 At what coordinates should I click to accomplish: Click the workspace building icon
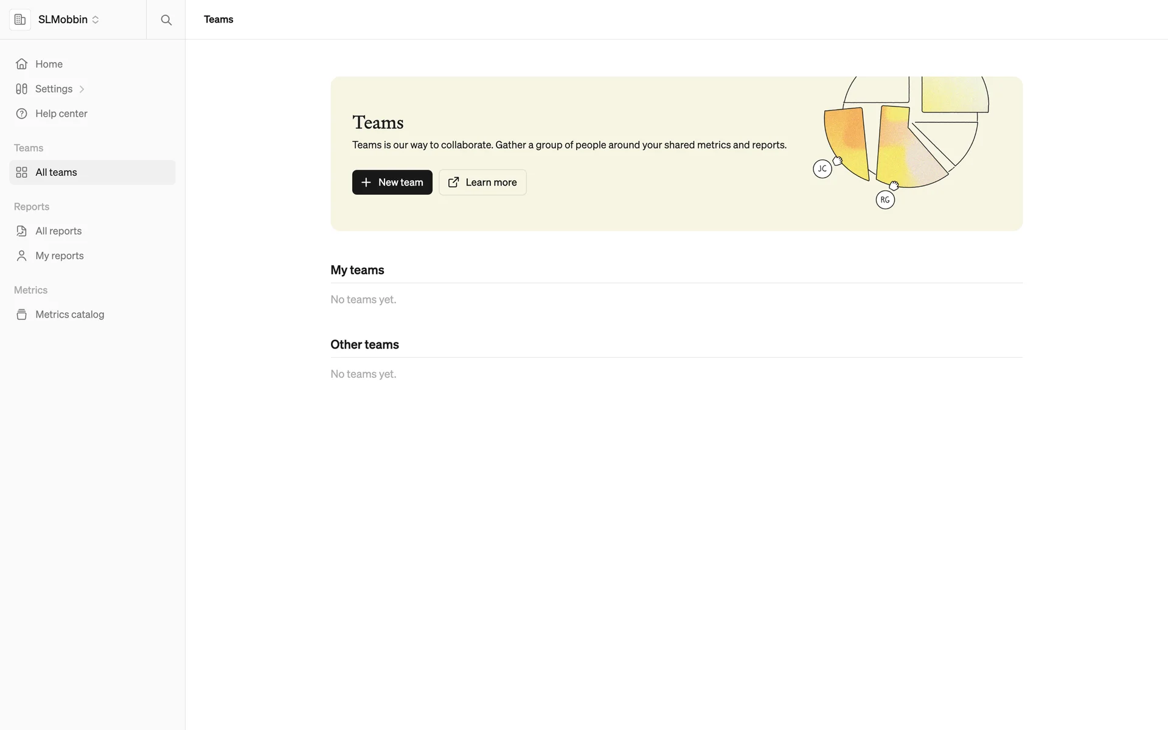[20, 19]
